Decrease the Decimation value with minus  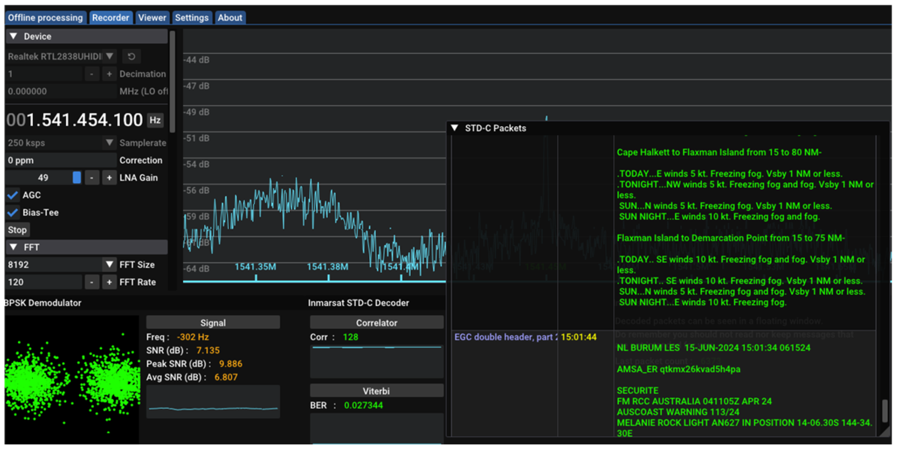pyautogui.click(x=92, y=74)
